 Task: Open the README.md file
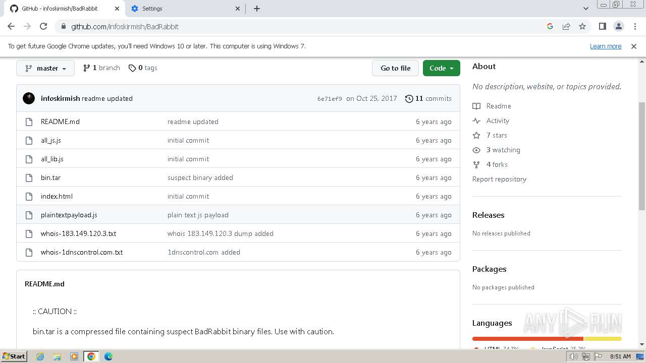click(x=60, y=122)
